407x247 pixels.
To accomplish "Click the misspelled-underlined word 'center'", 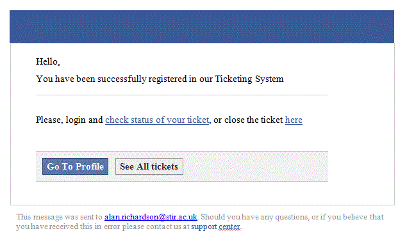I will point(229,227).
